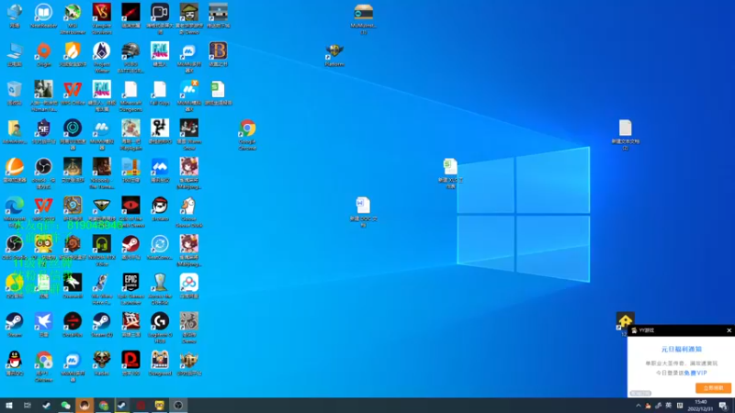Image resolution: width=735 pixels, height=413 pixels.
Task: Select the Human Fall Flat shortcut
Action: (x=43, y=96)
